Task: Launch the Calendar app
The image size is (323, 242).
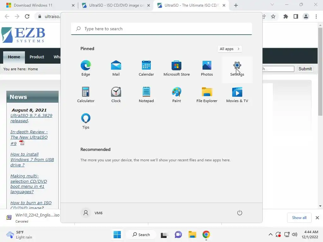Action: [x=146, y=68]
